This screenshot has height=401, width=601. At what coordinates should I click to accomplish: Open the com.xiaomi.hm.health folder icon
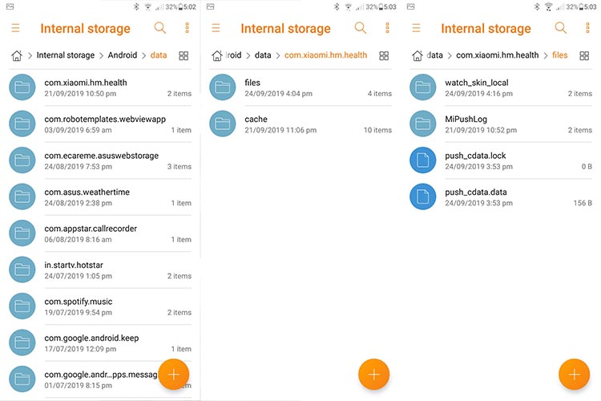tap(22, 87)
